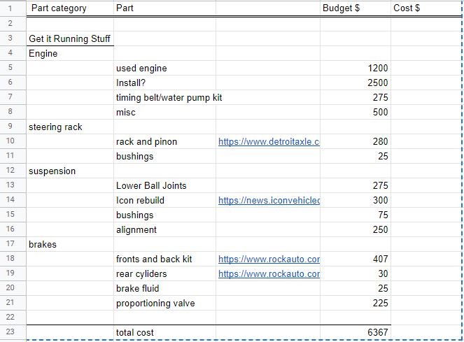Select the 'brakes' category cell
464x342 pixels.
[70, 244]
